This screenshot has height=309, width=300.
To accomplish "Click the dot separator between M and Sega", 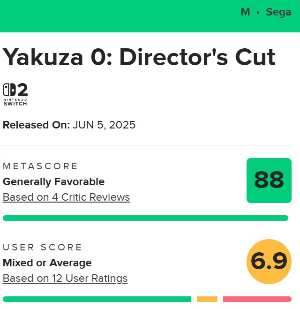I will click(258, 13).
